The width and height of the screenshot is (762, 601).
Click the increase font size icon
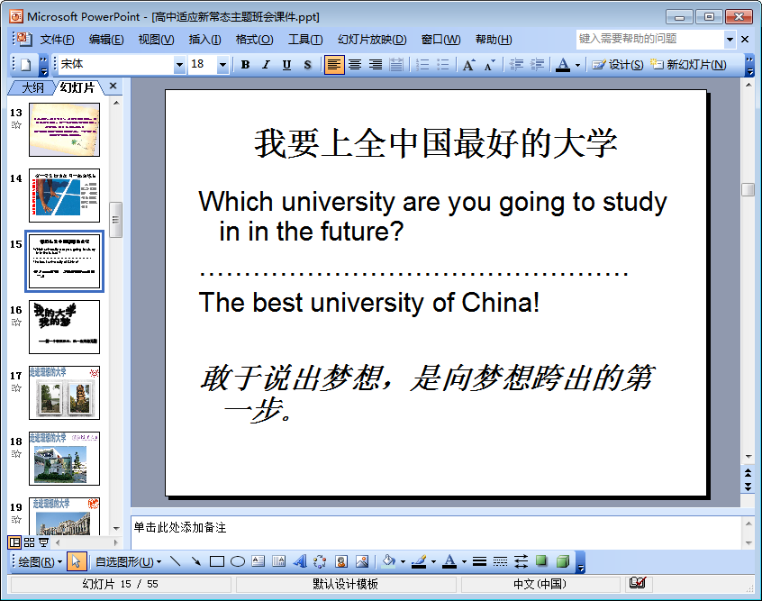(468, 65)
